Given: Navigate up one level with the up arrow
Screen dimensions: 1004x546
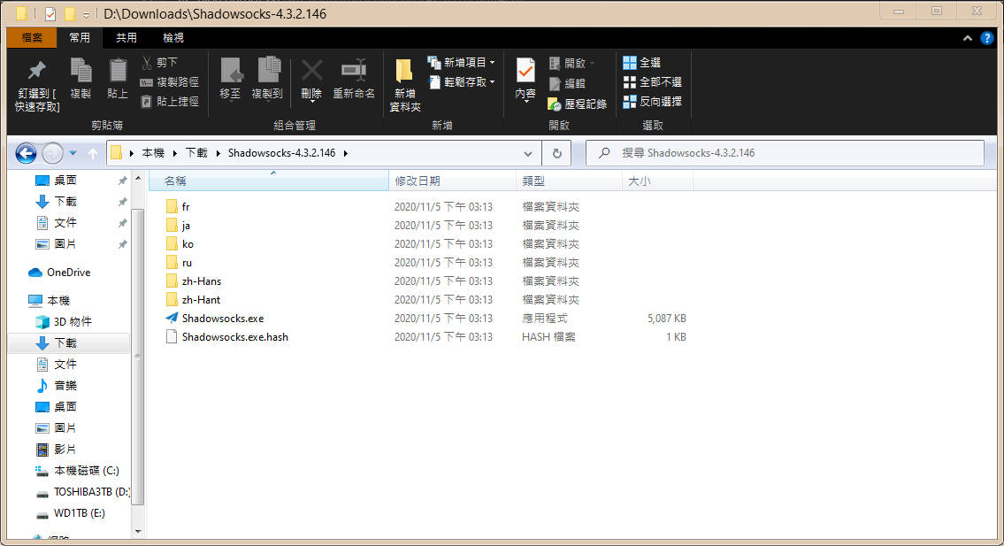Looking at the screenshot, I should [94, 152].
